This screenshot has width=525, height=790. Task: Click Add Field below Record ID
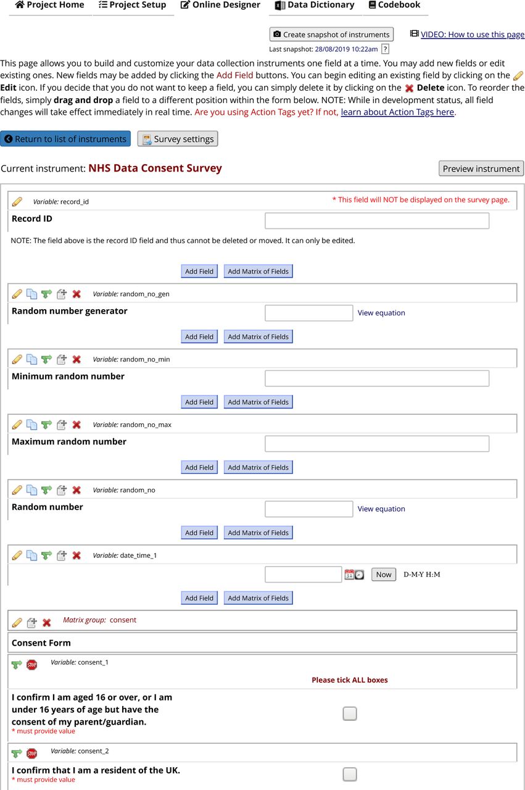coord(199,271)
